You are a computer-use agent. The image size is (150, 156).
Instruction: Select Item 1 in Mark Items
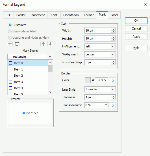[28, 69]
